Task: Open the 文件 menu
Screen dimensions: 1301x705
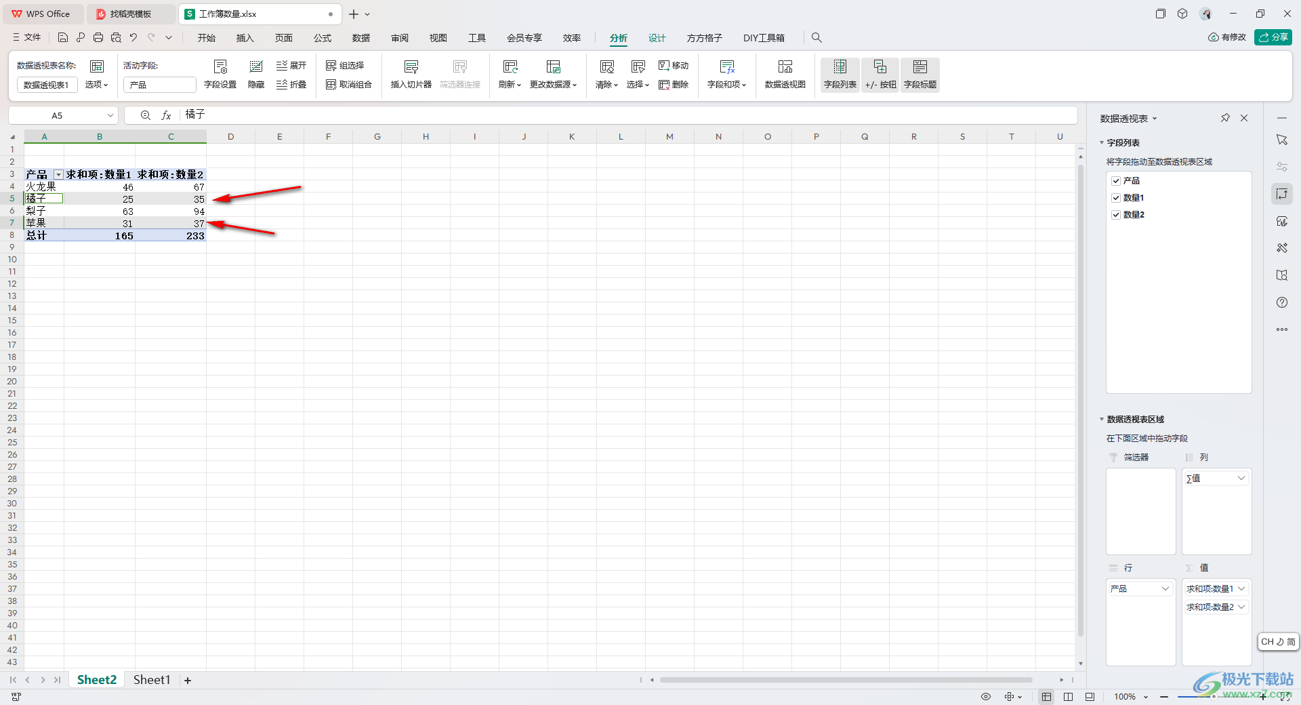Action: tap(27, 38)
